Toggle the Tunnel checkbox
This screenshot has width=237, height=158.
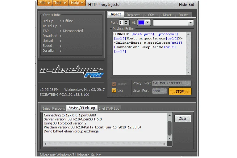(114, 84)
